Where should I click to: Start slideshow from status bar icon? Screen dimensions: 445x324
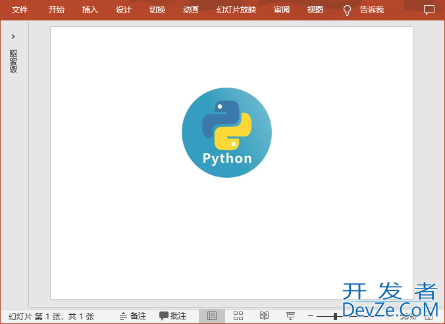click(290, 315)
